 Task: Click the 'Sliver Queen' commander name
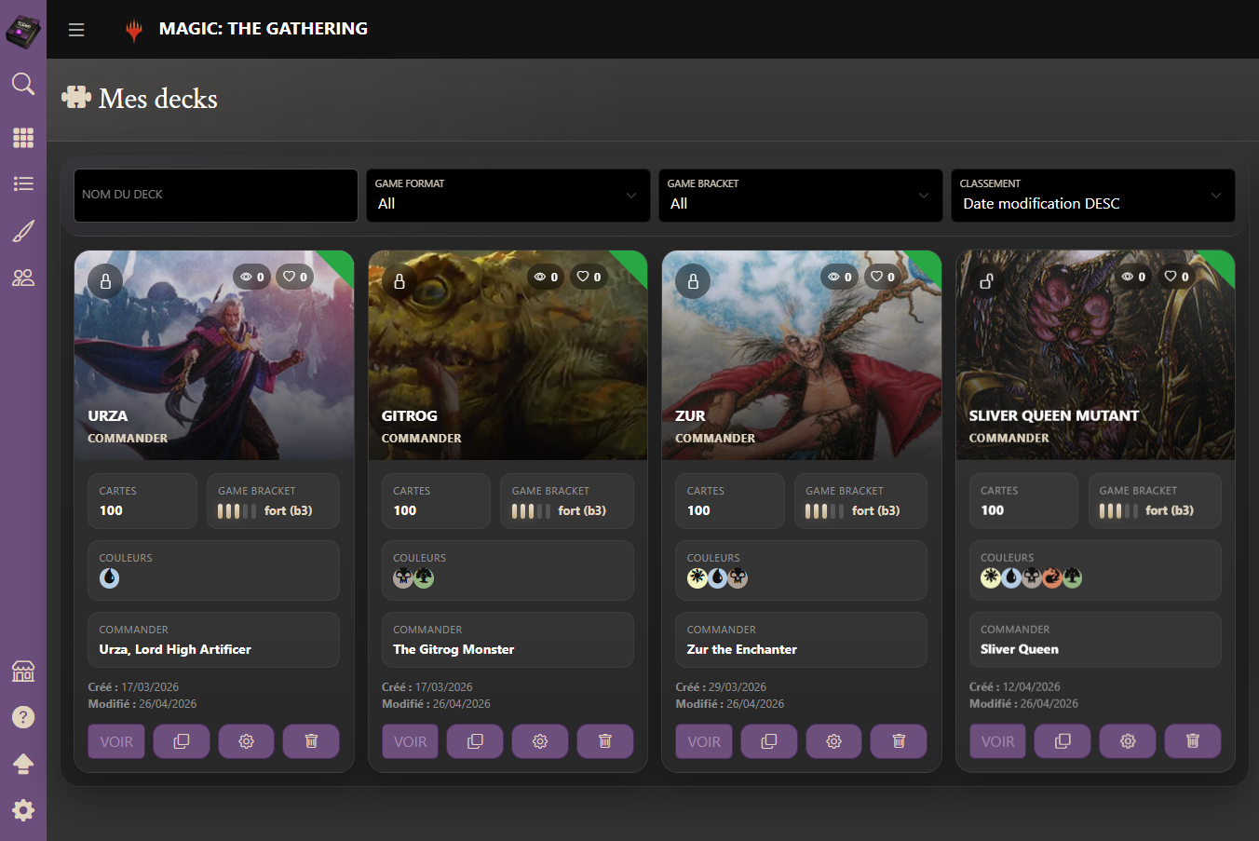[1020, 649]
